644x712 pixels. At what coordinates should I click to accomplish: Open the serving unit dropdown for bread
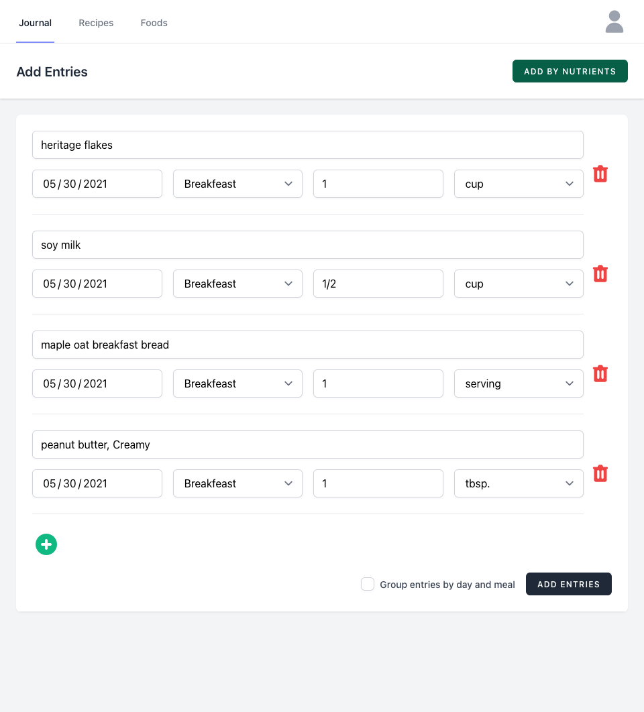[519, 383]
